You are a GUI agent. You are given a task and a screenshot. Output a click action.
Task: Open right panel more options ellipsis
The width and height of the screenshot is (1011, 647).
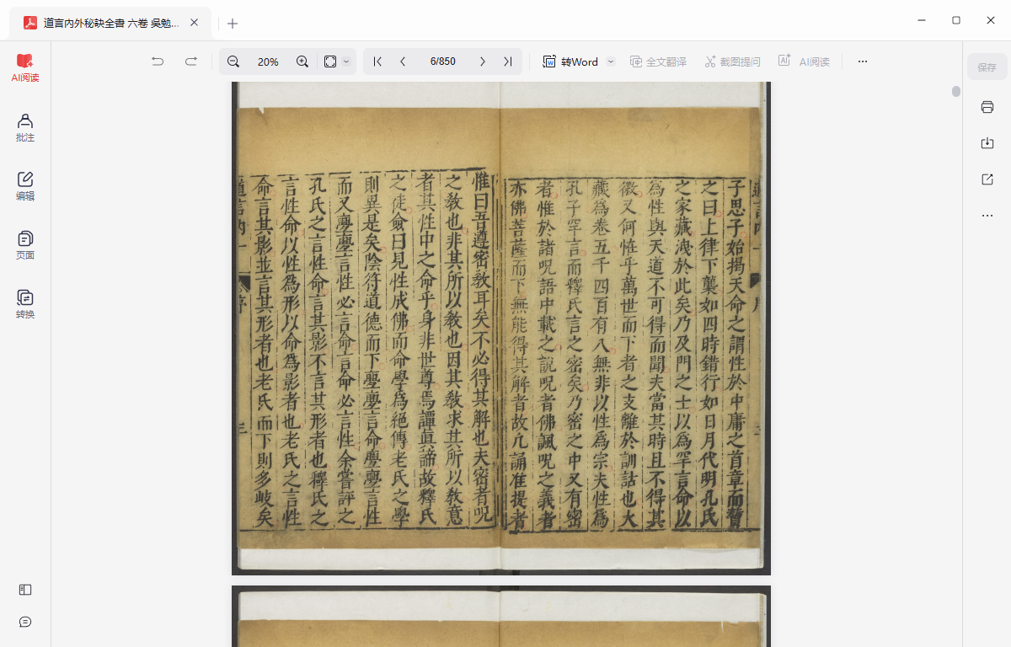pos(987,216)
